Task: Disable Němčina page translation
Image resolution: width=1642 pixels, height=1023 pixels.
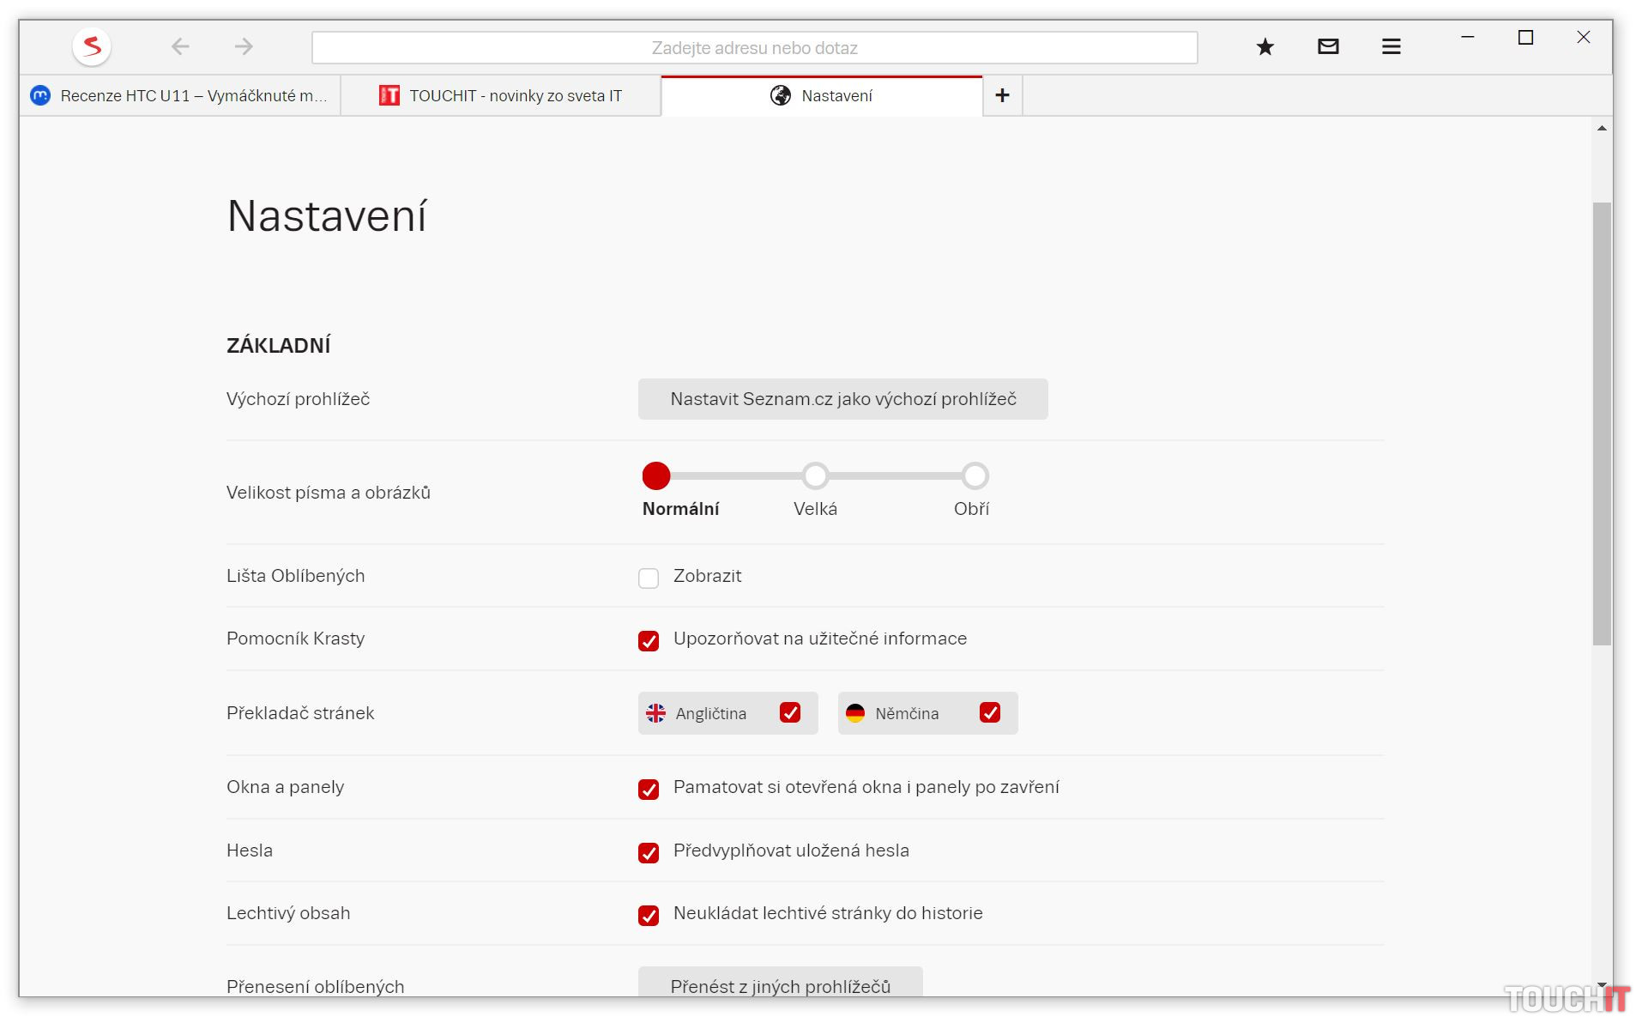Action: point(990,713)
